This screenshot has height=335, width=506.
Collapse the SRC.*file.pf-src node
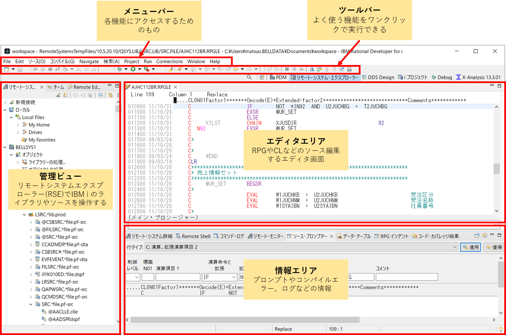(x=31, y=304)
